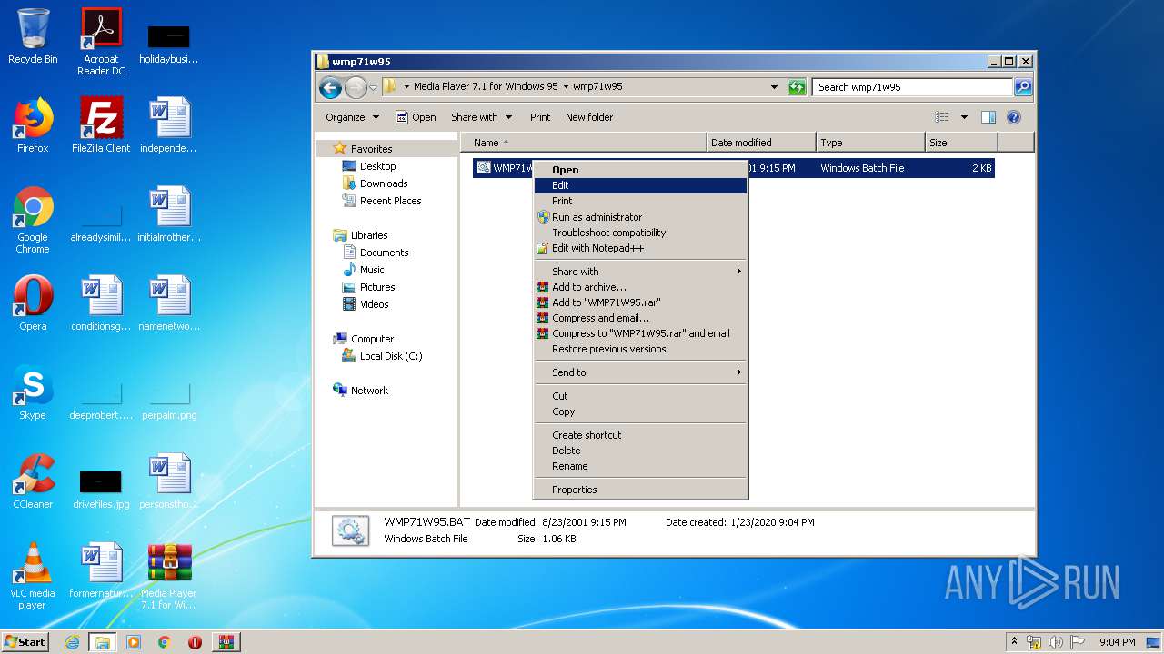The width and height of the screenshot is (1164, 654).
Task: Choose Edit from the context menu
Action: click(x=640, y=185)
